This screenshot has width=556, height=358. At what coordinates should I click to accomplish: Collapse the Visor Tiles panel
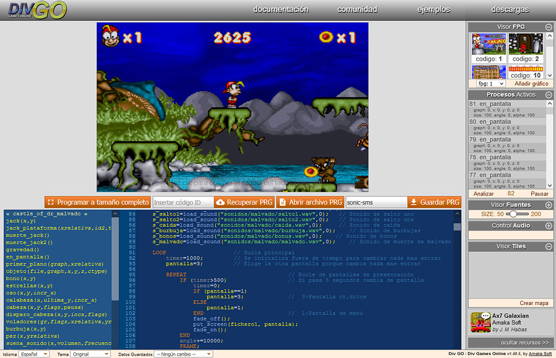(x=549, y=246)
